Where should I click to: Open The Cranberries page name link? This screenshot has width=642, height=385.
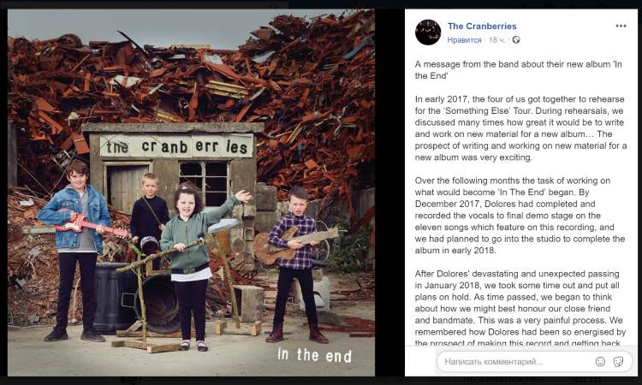(x=482, y=27)
